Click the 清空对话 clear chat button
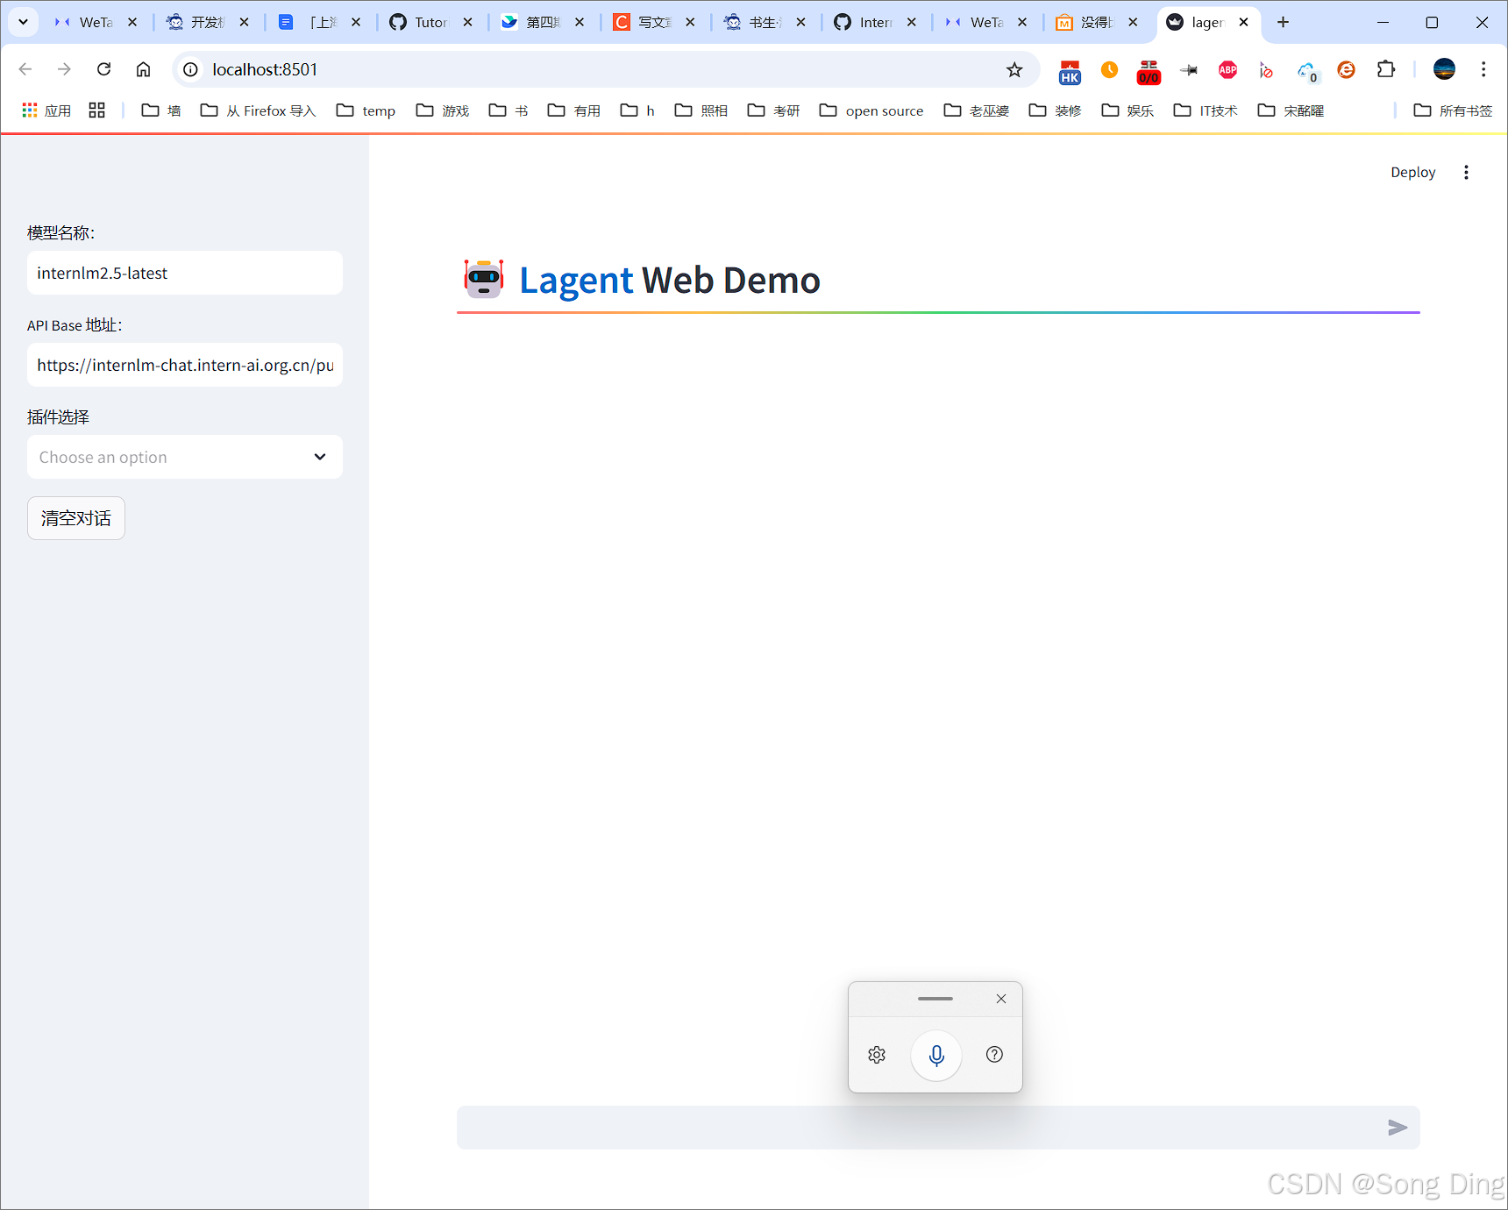This screenshot has width=1508, height=1210. (x=76, y=518)
